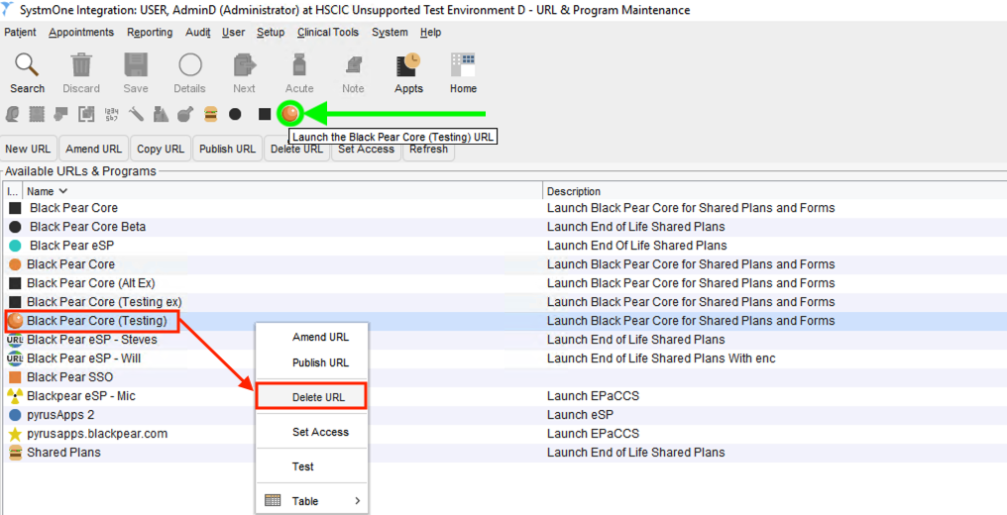The width and height of the screenshot is (1007, 515).
Task: Open the System menu
Action: [x=390, y=32]
